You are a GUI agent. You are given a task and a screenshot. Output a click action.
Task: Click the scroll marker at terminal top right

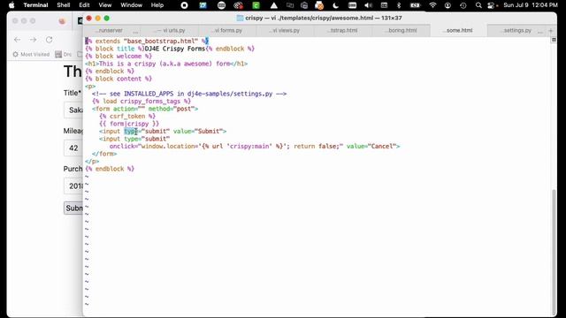coord(554,40)
